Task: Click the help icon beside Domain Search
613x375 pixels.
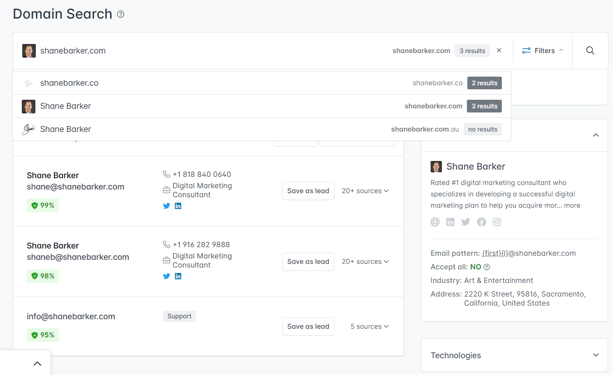Action: [121, 14]
